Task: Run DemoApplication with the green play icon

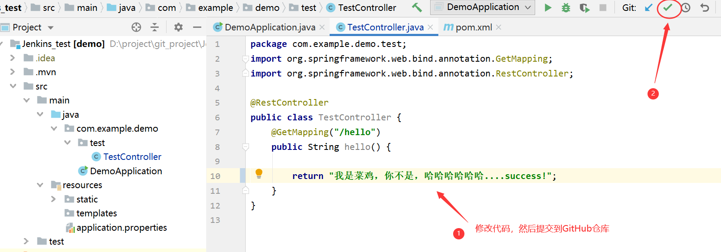Action: [548, 7]
